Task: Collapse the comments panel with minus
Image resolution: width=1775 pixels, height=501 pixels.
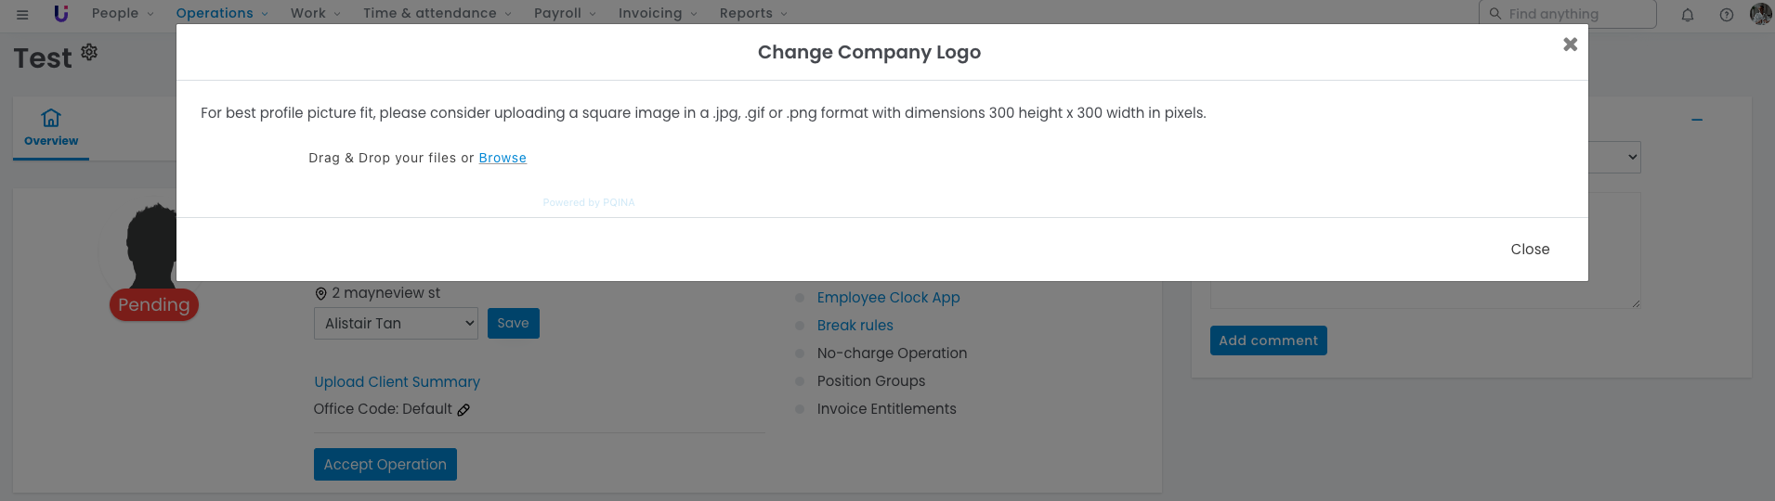Action: 1697,121
